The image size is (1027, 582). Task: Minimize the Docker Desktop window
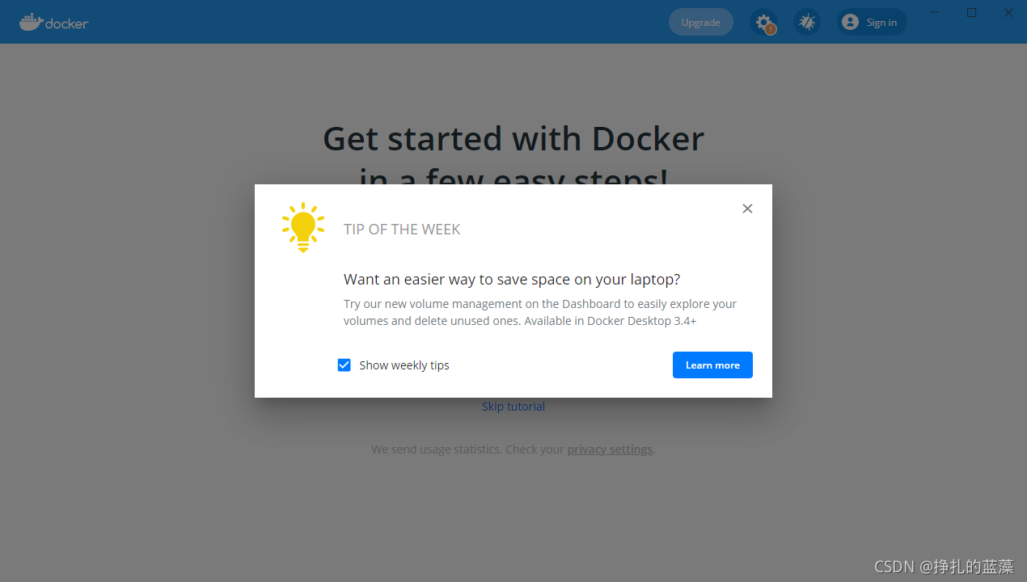coord(935,12)
